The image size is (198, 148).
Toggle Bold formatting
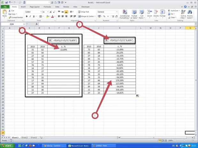coord(26,17)
